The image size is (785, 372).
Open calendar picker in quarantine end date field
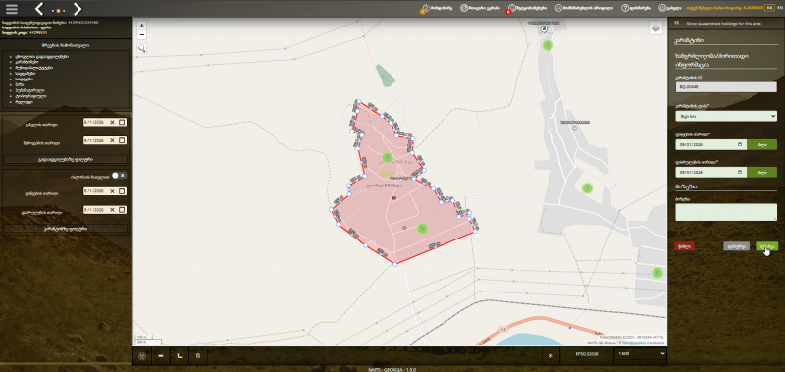740,172
